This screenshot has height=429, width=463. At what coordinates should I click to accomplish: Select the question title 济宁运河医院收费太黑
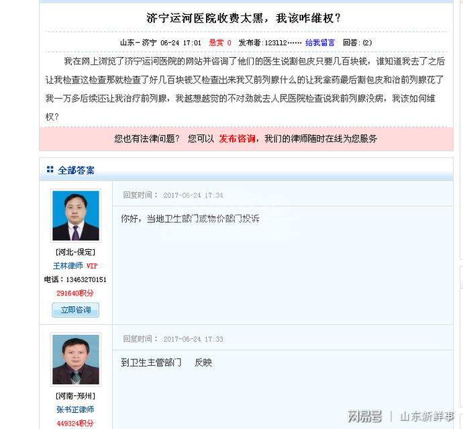[243, 18]
